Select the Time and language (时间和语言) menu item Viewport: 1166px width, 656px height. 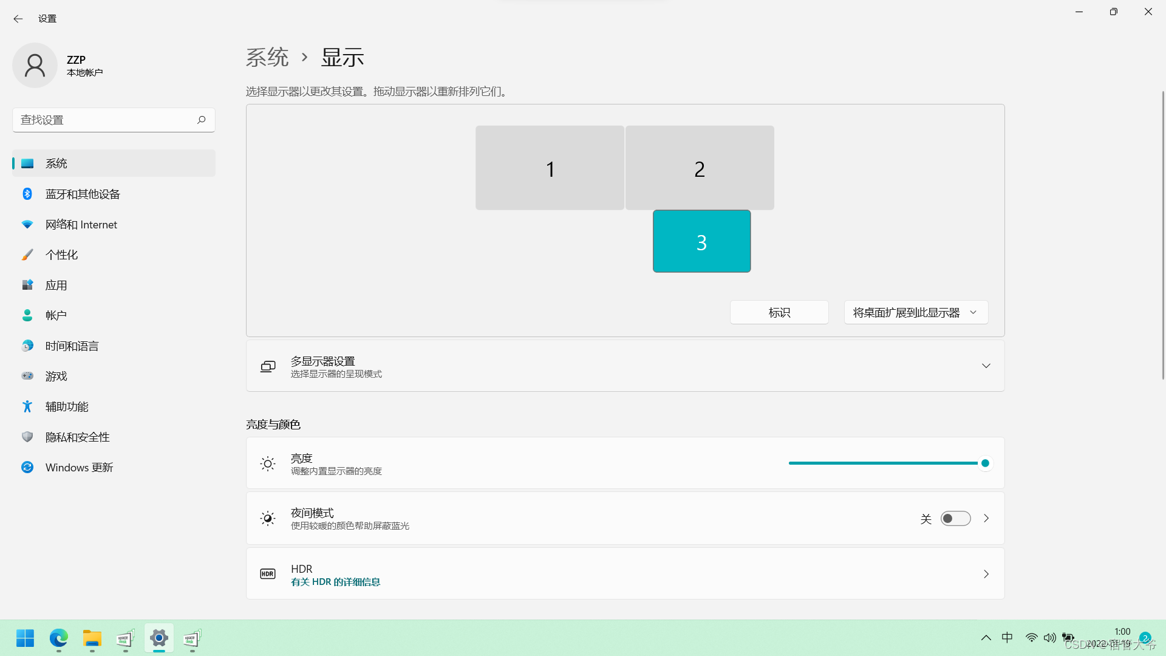click(72, 346)
